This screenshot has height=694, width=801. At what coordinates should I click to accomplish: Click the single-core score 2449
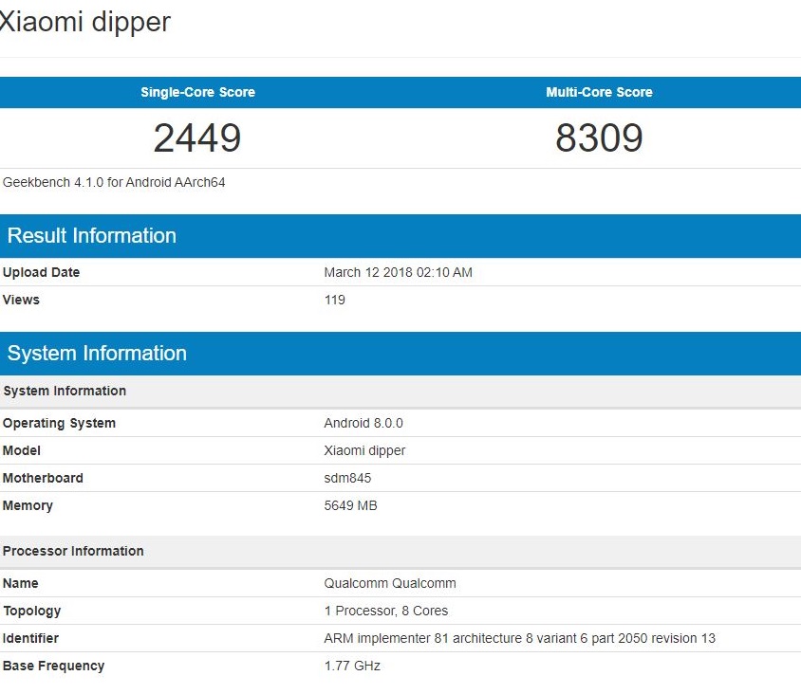click(x=196, y=137)
